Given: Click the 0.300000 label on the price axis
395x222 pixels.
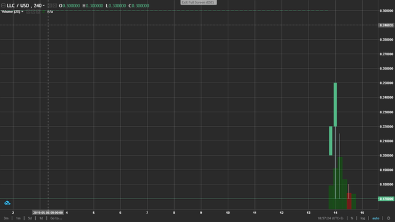Looking at the screenshot, I should [x=386, y=11].
